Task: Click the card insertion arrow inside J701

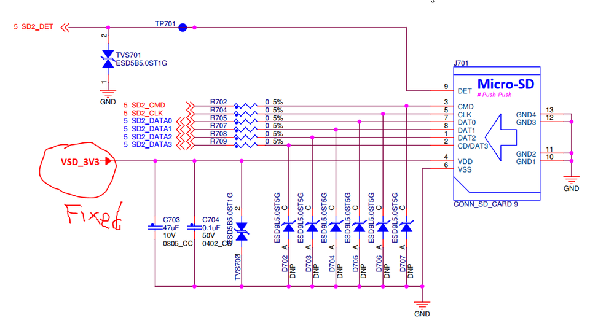Action: [x=501, y=138]
